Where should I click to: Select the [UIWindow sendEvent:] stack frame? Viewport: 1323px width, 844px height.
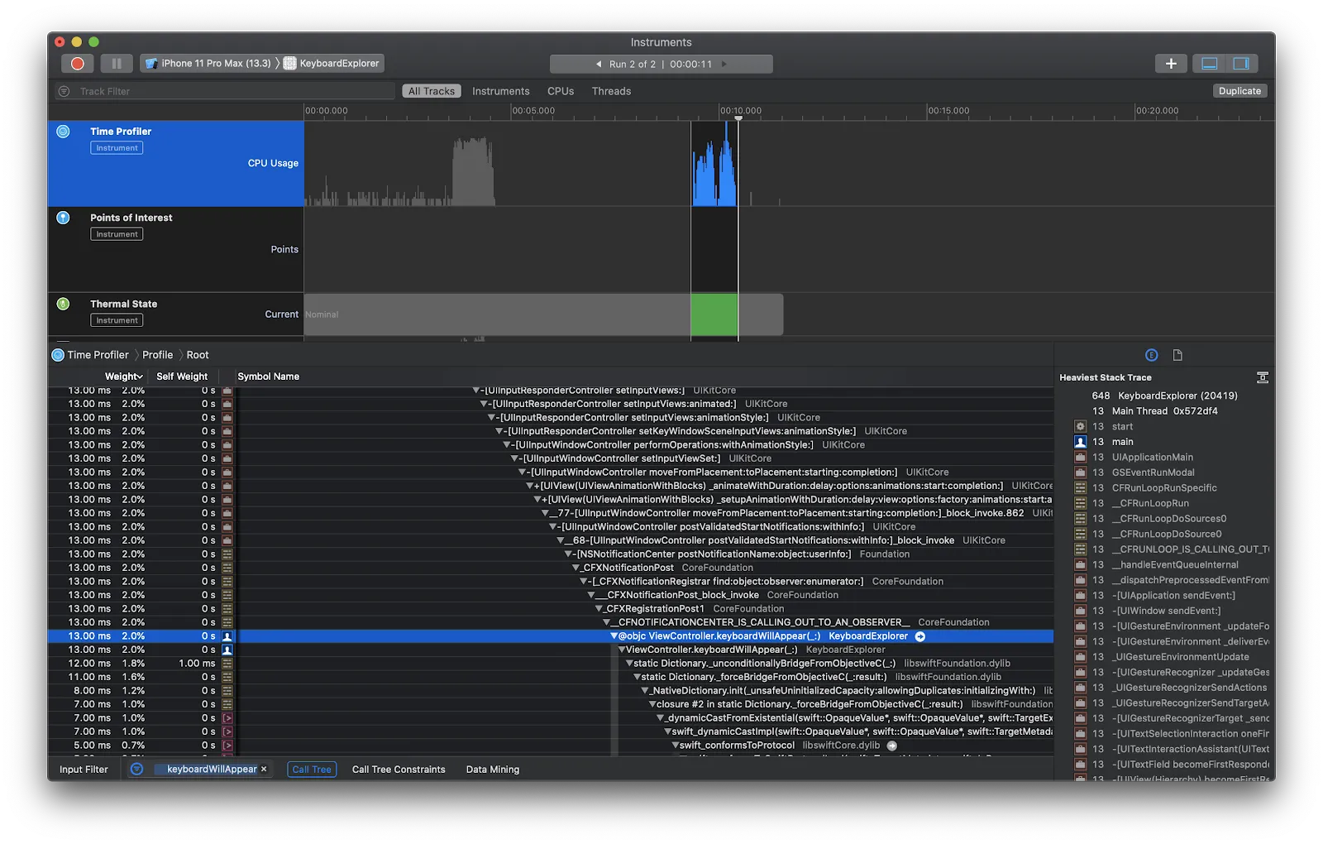tap(1166, 611)
